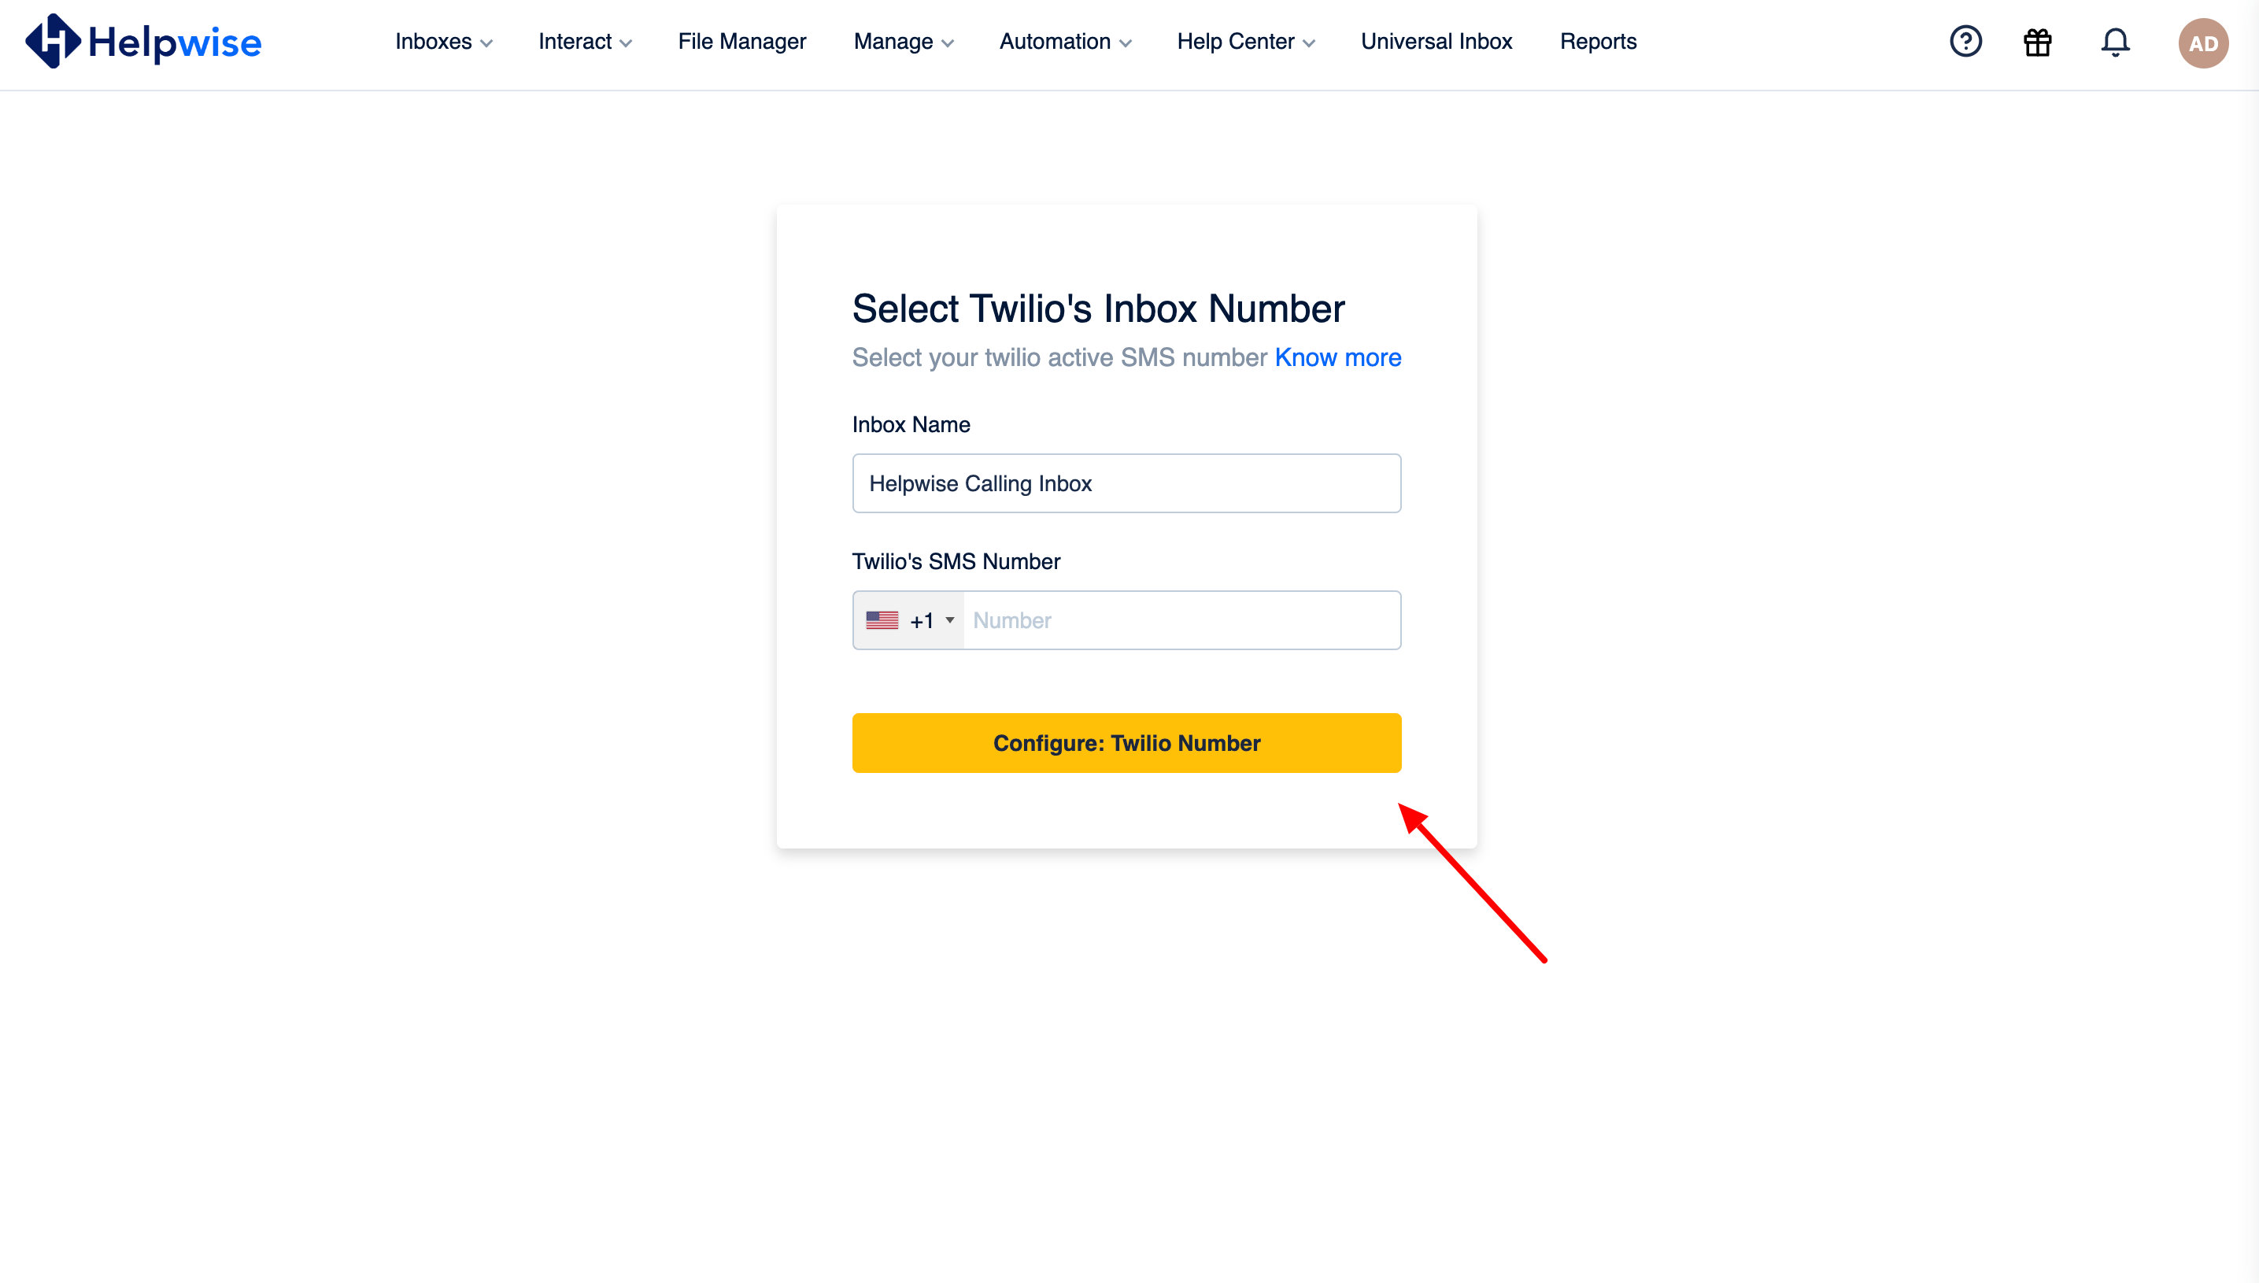Click the Twilio SMS Number field
2259x1283 pixels.
1182,620
